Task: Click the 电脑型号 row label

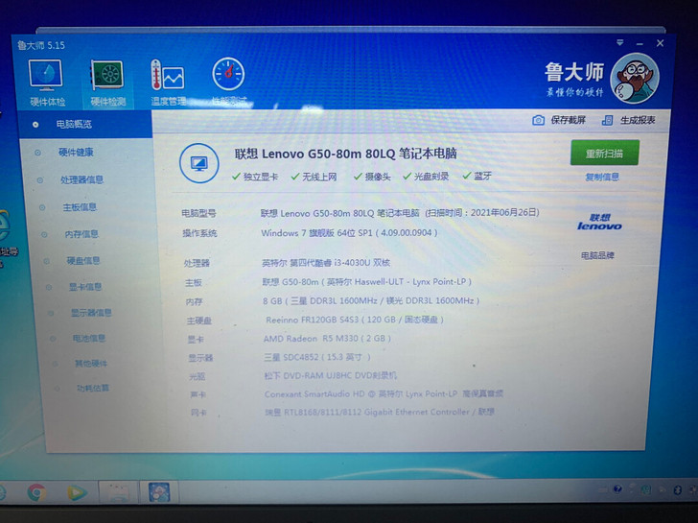Action: (x=198, y=214)
